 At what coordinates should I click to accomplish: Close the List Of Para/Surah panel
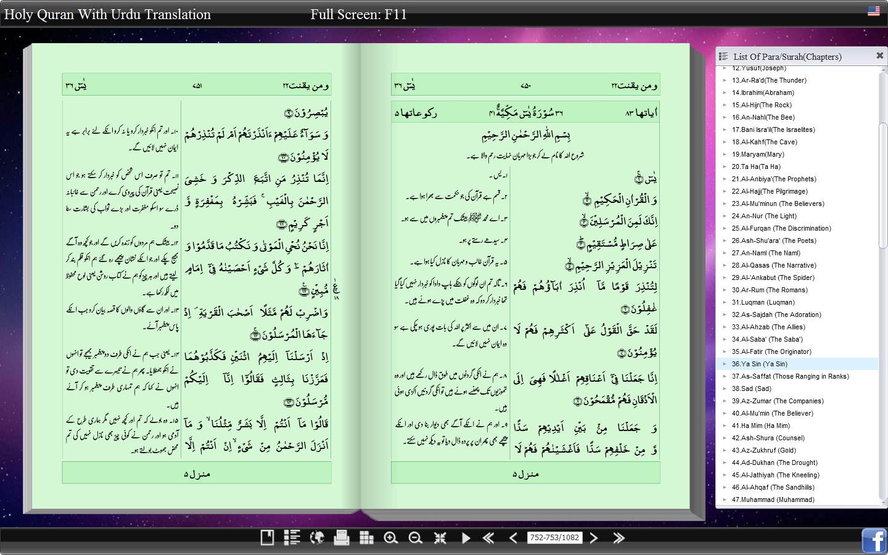[x=880, y=55]
